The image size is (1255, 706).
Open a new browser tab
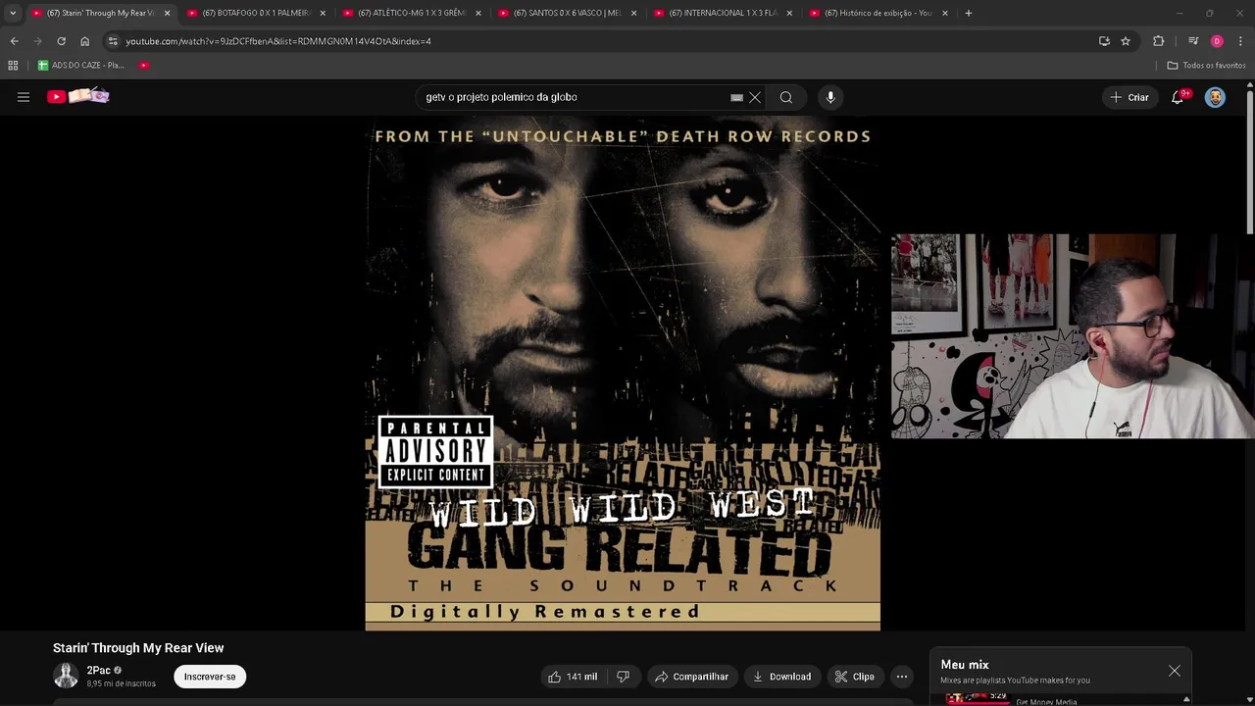pos(968,13)
